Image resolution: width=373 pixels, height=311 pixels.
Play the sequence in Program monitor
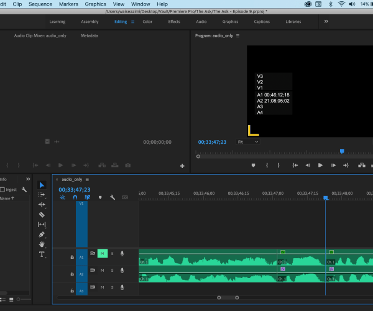(320, 165)
